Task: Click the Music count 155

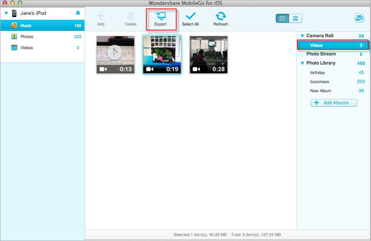Action: (x=78, y=26)
